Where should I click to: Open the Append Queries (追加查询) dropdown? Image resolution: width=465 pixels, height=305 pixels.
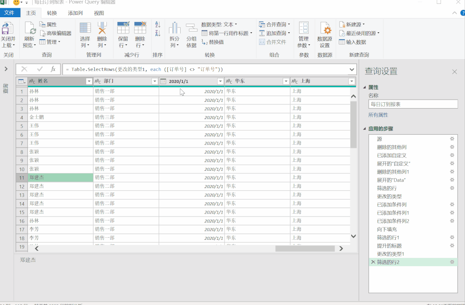click(x=275, y=33)
